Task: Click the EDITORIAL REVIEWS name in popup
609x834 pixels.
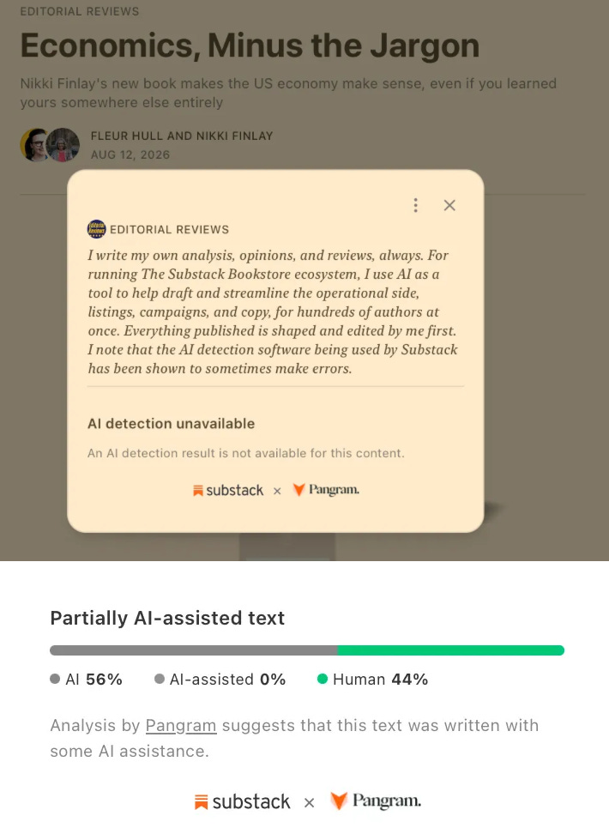Action: (x=170, y=229)
